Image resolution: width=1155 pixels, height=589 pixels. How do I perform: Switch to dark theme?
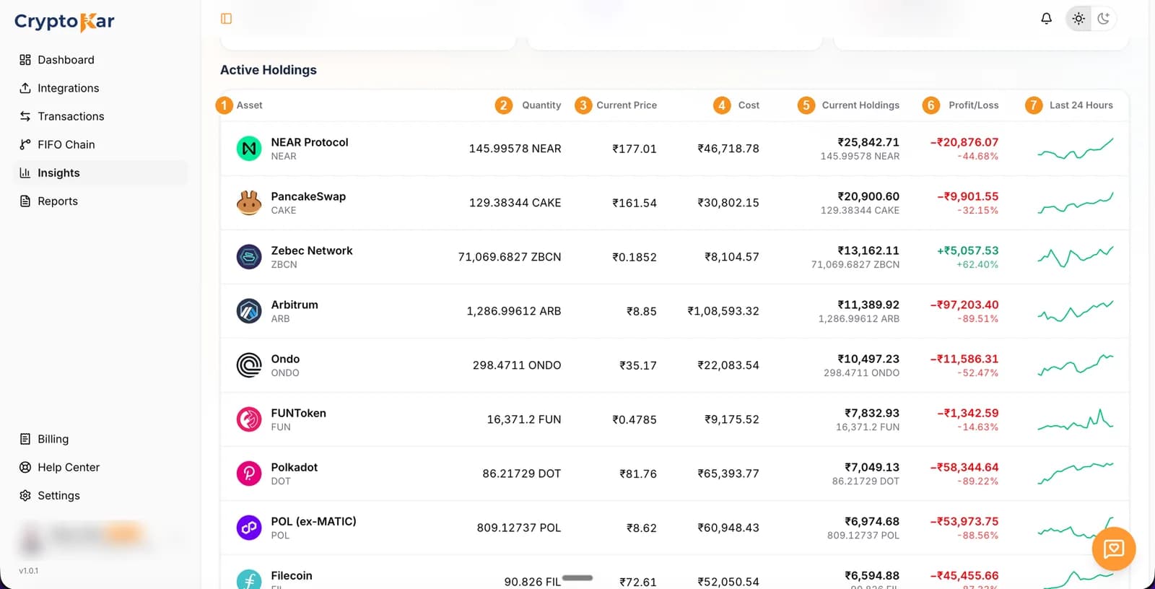pos(1103,19)
